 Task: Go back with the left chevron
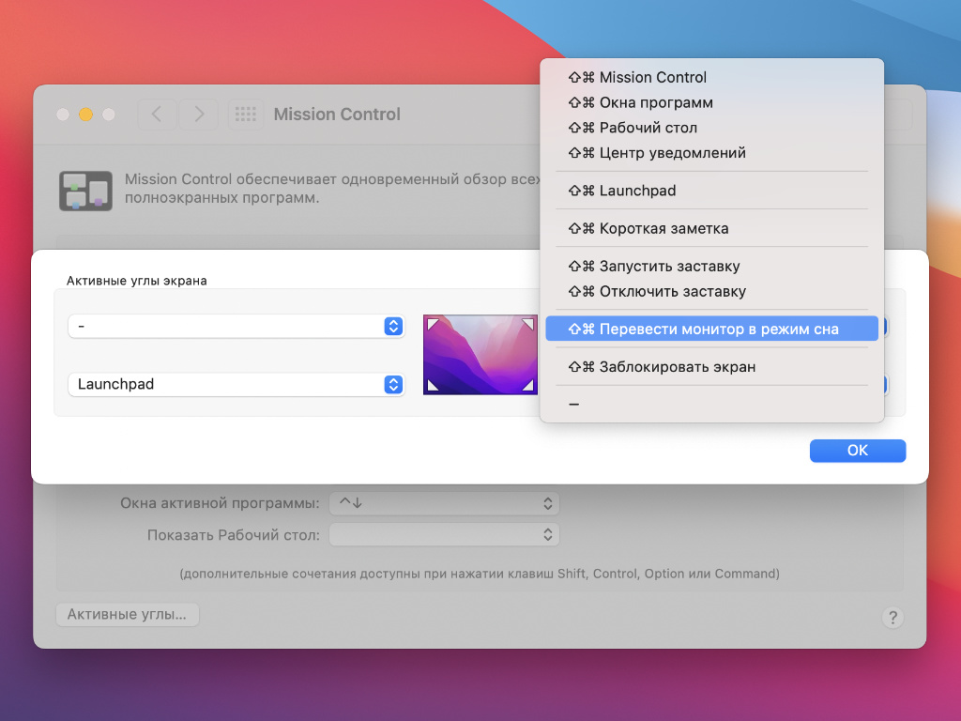[x=157, y=115]
